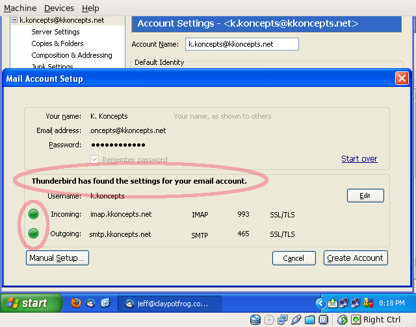Image resolution: width=416 pixels, height=327 pixels.
Task: Click the Right Ctrl host key label
Action: click(382, 320)
